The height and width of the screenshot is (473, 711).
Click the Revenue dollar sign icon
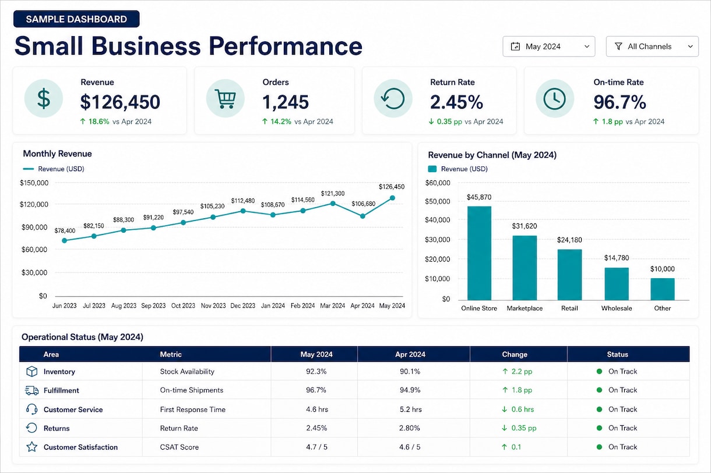click(x=44, y=98)
